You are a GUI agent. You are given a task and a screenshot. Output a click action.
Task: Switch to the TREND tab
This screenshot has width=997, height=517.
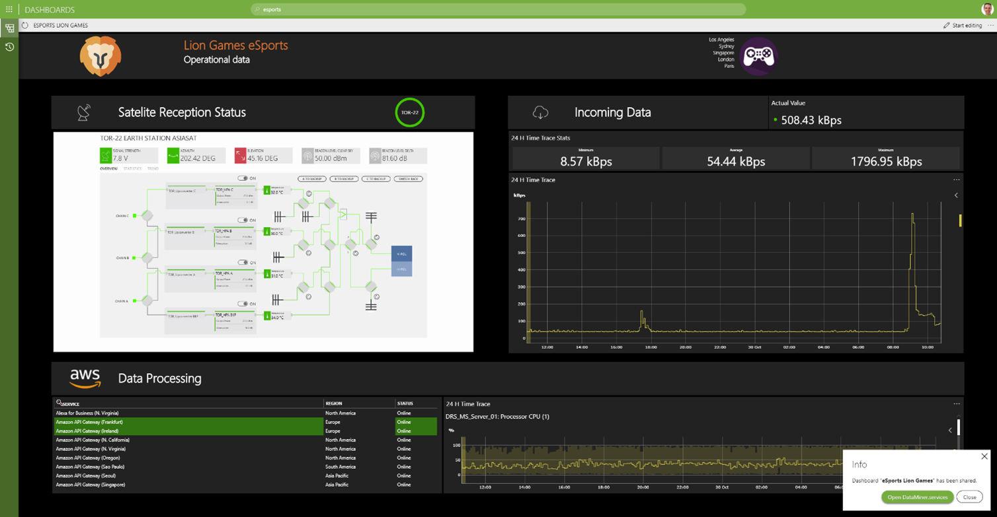153,169
